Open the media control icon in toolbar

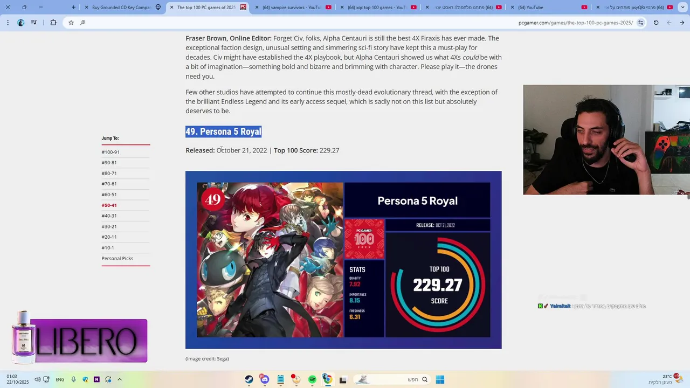pos(34,23)
